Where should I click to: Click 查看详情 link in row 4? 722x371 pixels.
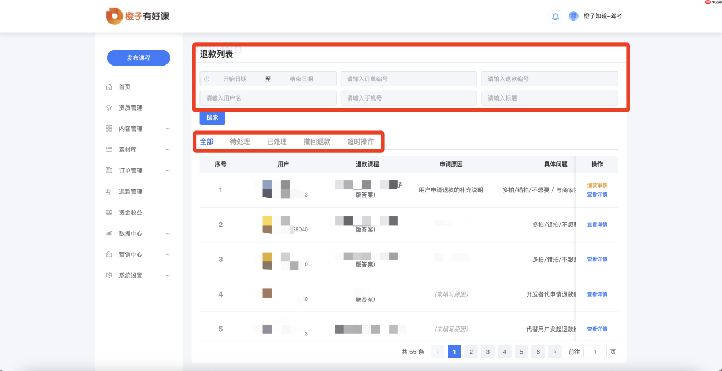597,294
